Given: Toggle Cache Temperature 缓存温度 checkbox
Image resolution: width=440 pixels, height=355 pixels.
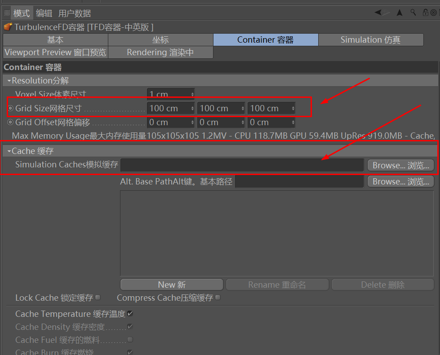Looking at the screenshot, I should click(130, 314).
